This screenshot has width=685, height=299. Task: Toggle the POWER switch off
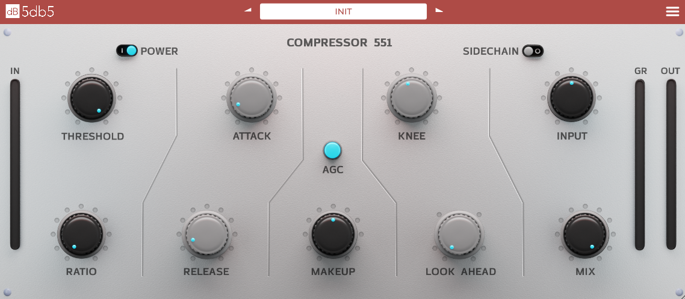point(126,51)
